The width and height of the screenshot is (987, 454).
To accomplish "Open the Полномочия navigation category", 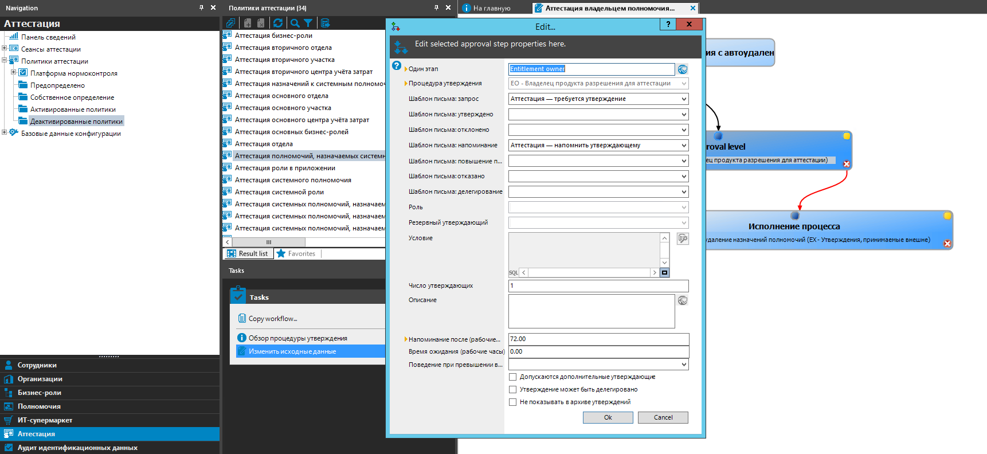I will [x=110, y=406].
